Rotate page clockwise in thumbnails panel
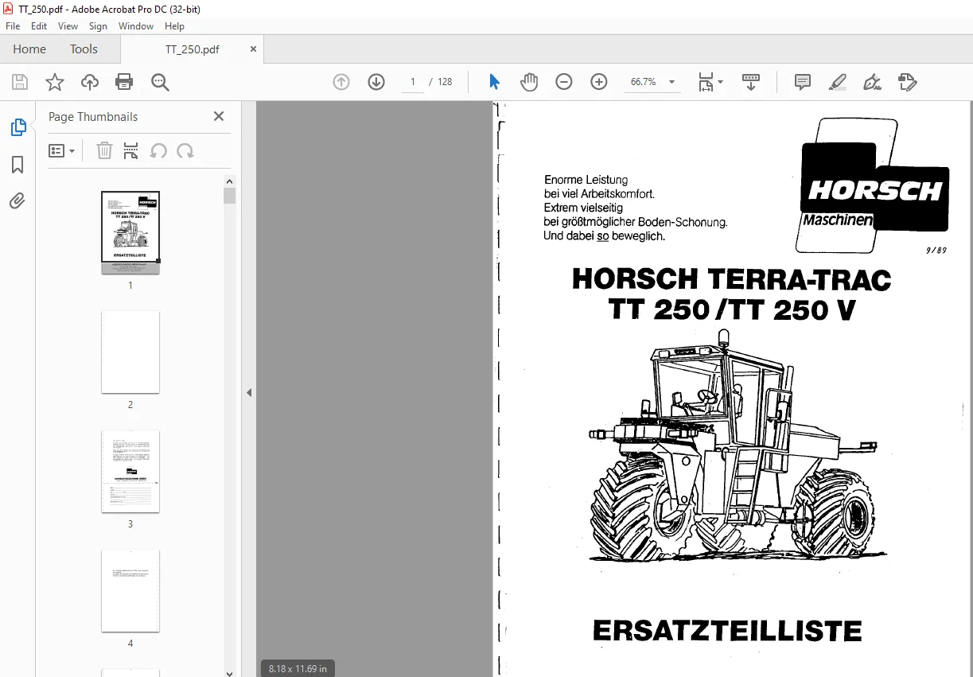Image resolution: width=973 pixels, height=677 pixels. [x=185, y=150]
